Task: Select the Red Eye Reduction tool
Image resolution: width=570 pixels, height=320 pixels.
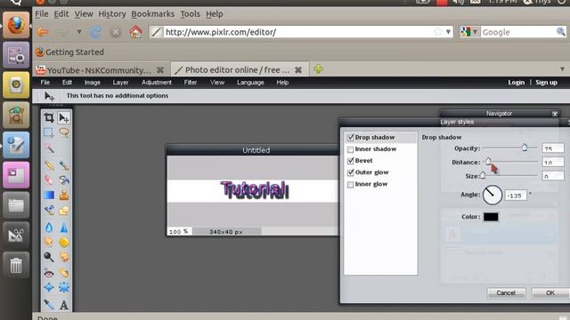Action: click(49, 273)
